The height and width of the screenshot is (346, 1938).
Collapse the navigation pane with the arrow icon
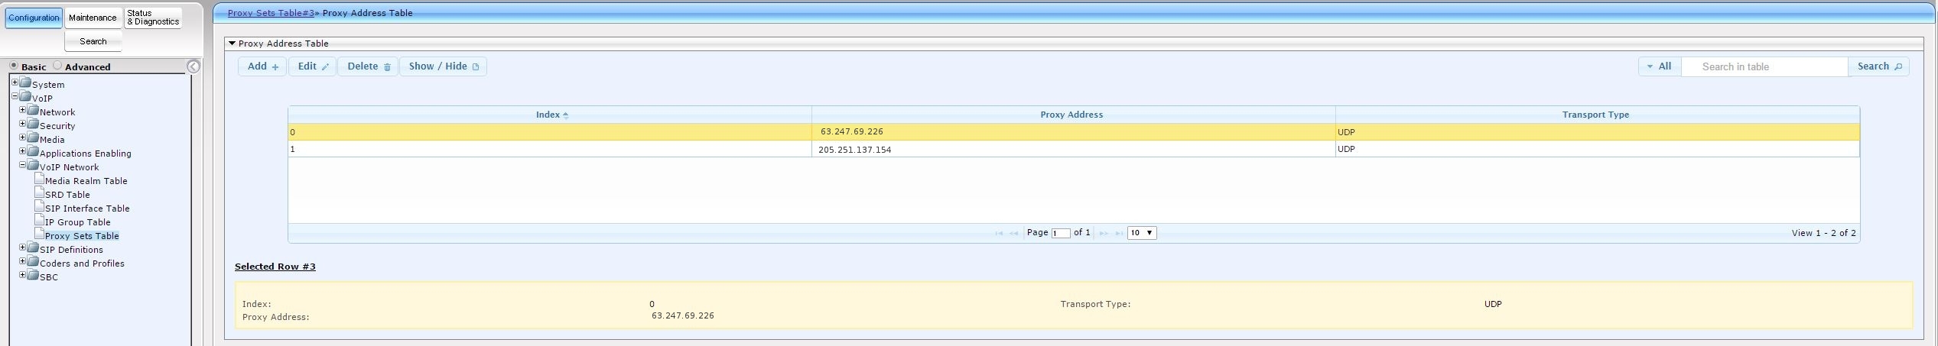click(x=193, y=66)
